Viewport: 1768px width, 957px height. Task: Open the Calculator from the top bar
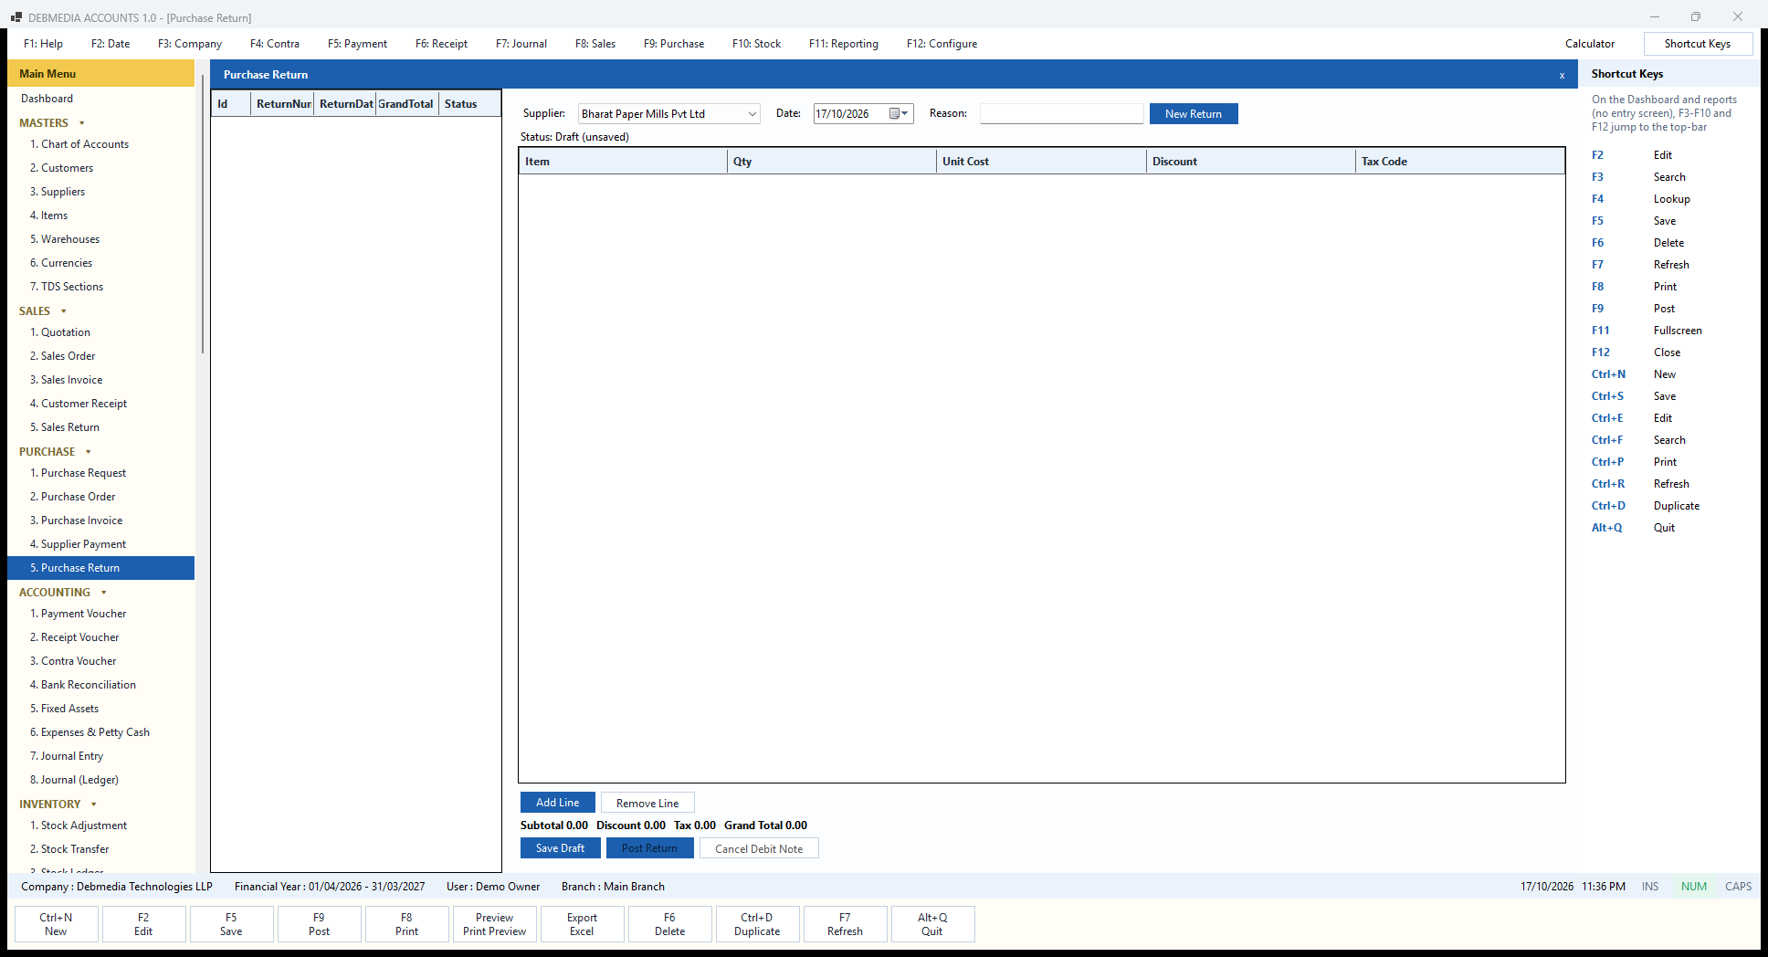(x=1590, y=44)
